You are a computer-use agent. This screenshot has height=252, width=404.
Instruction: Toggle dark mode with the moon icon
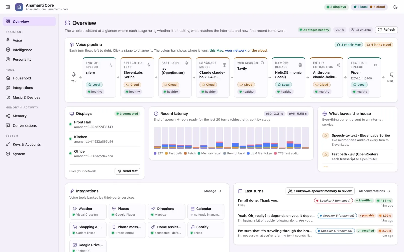click(x=395, y=7)
